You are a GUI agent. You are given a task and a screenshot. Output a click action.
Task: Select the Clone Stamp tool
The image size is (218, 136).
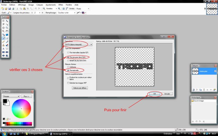point(4,45)
